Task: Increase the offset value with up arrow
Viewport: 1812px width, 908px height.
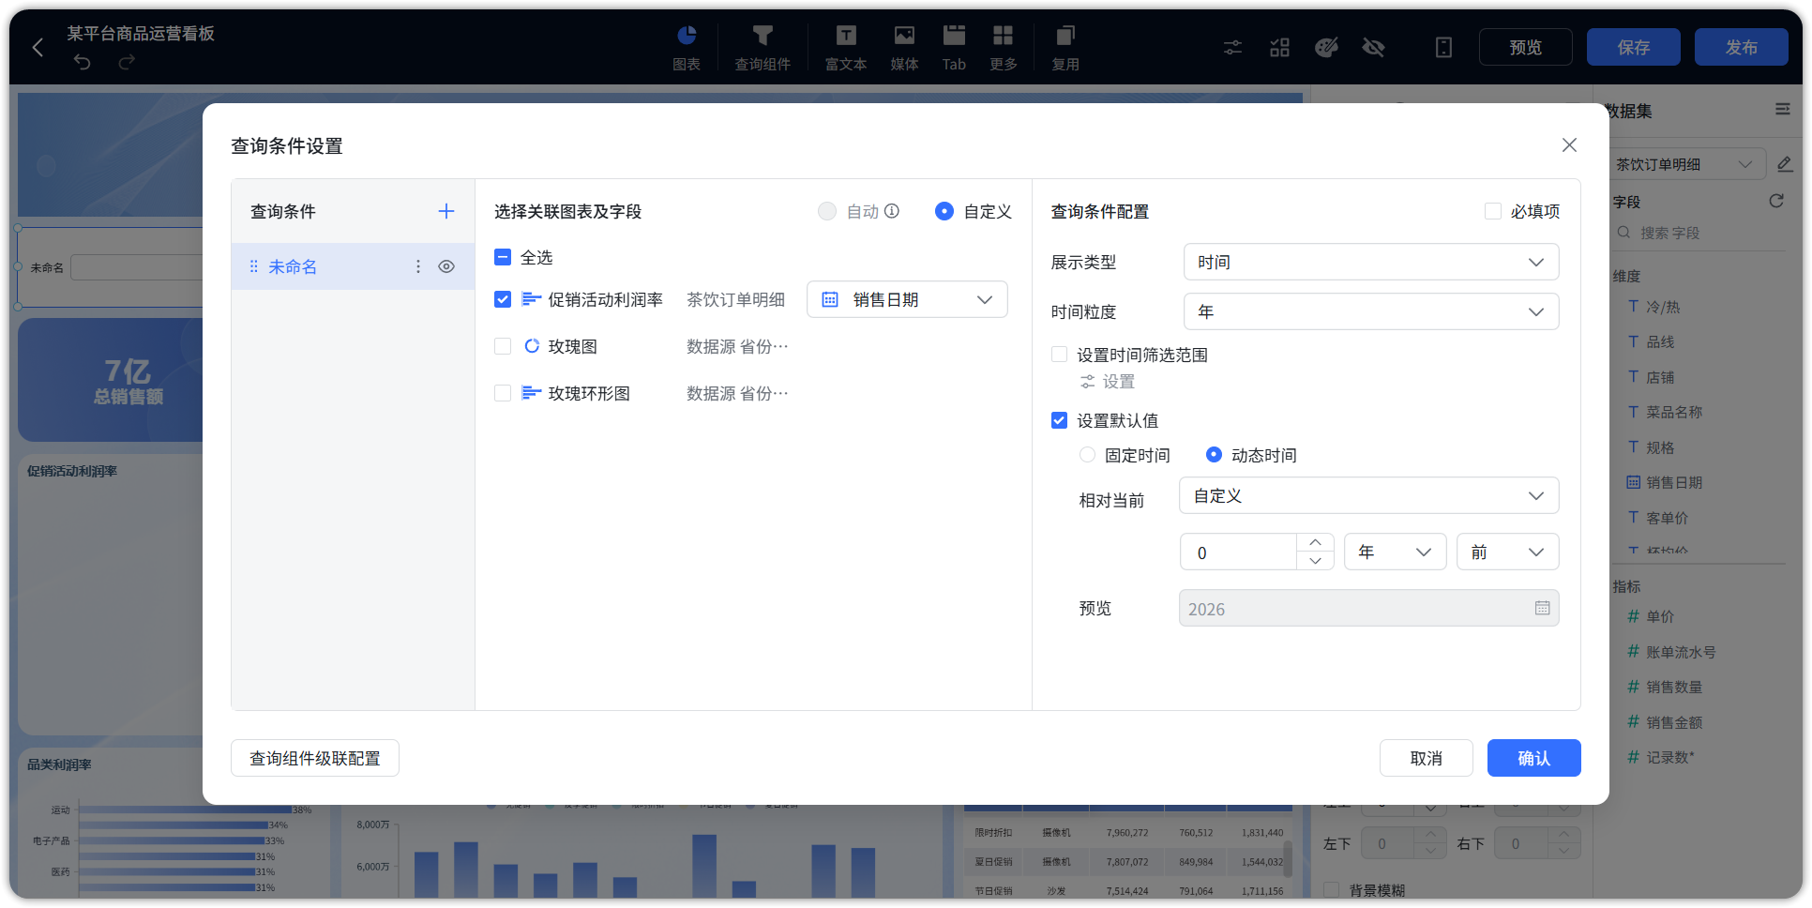Action: (1315, 543)
